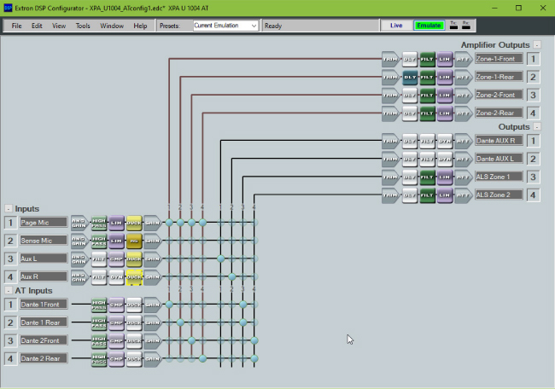The image size is (555, 389).
Task: Switch to Live mode
Action: pyautogui.click(x=396, y=26)
